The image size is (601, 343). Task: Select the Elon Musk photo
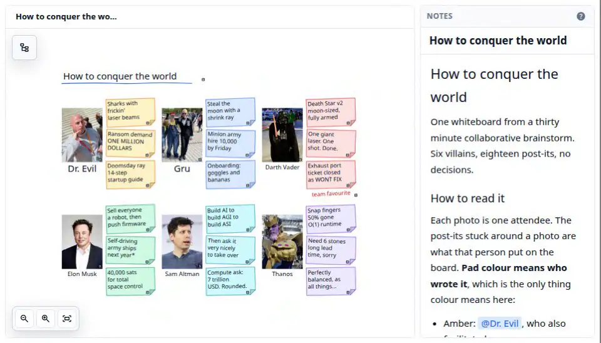coord(82,242)
